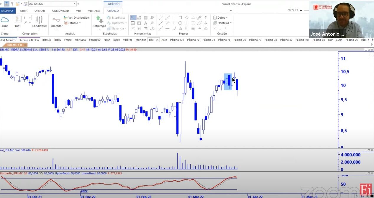Expand the symbol selector '060 IDR.MC'
This screenshot has width=374, height=198.
tap(74, 4)
